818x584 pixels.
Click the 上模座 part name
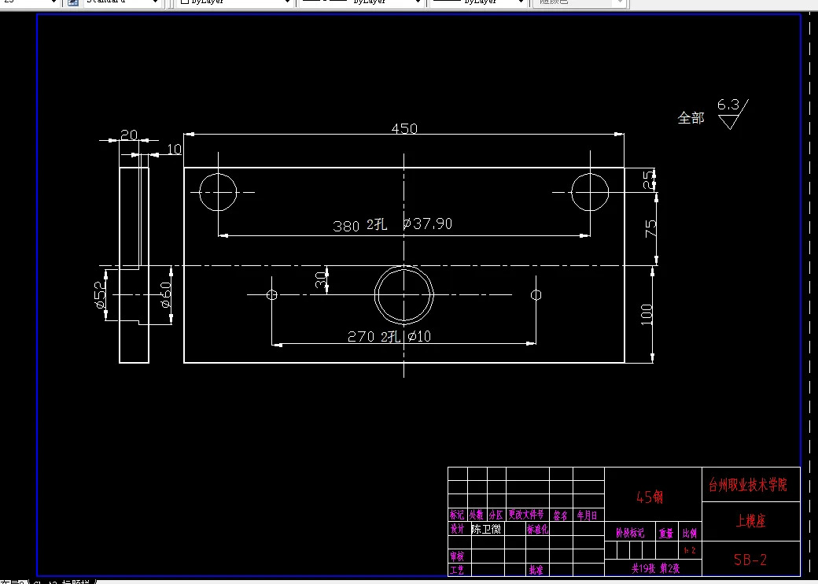pos(750,520)
